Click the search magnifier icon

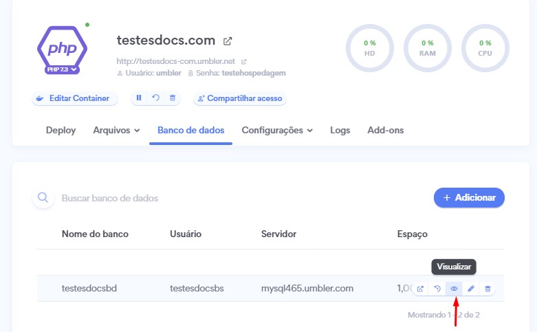tap(43, 198)
